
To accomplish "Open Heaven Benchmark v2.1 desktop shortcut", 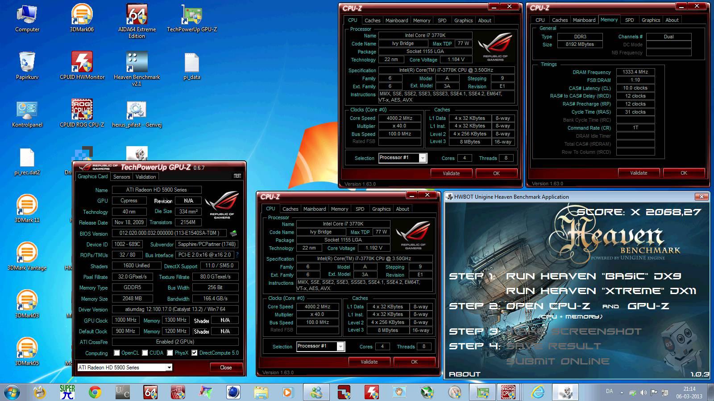I will point(137,69).
